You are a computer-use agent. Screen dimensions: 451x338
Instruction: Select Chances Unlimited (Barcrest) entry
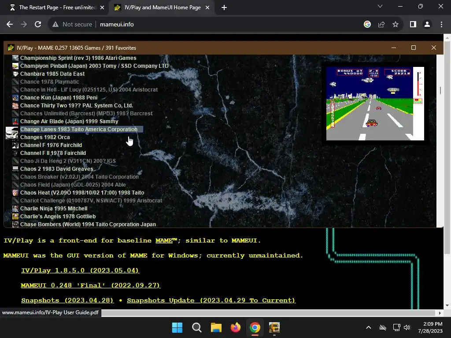pos(86,114)
